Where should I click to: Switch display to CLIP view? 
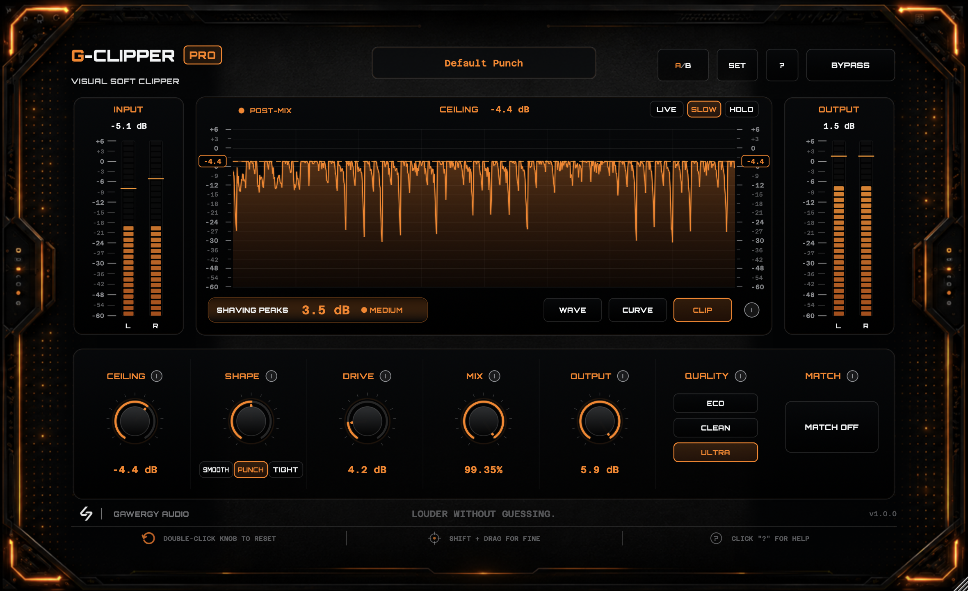point(702,310)
